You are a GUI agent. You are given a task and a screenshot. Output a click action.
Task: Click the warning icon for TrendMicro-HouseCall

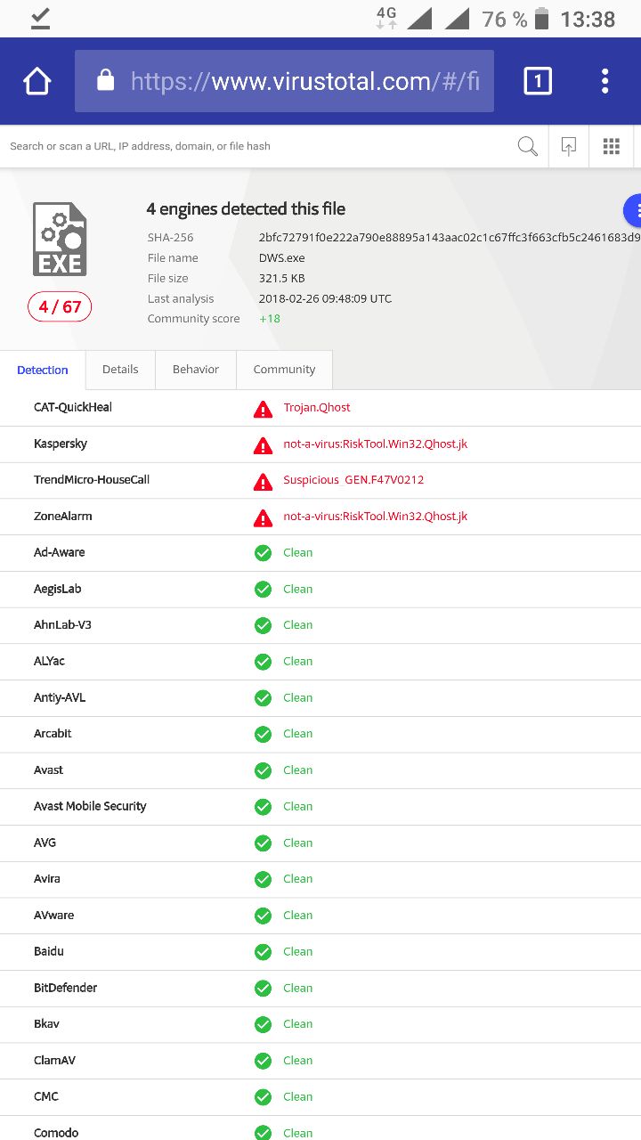pos(263,481)
